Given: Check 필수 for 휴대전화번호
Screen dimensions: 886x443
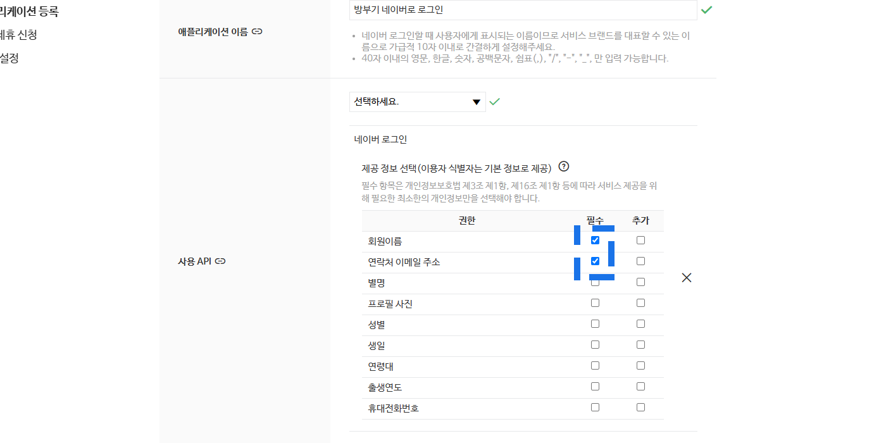Looking at the screenshot, I should 595,408.
